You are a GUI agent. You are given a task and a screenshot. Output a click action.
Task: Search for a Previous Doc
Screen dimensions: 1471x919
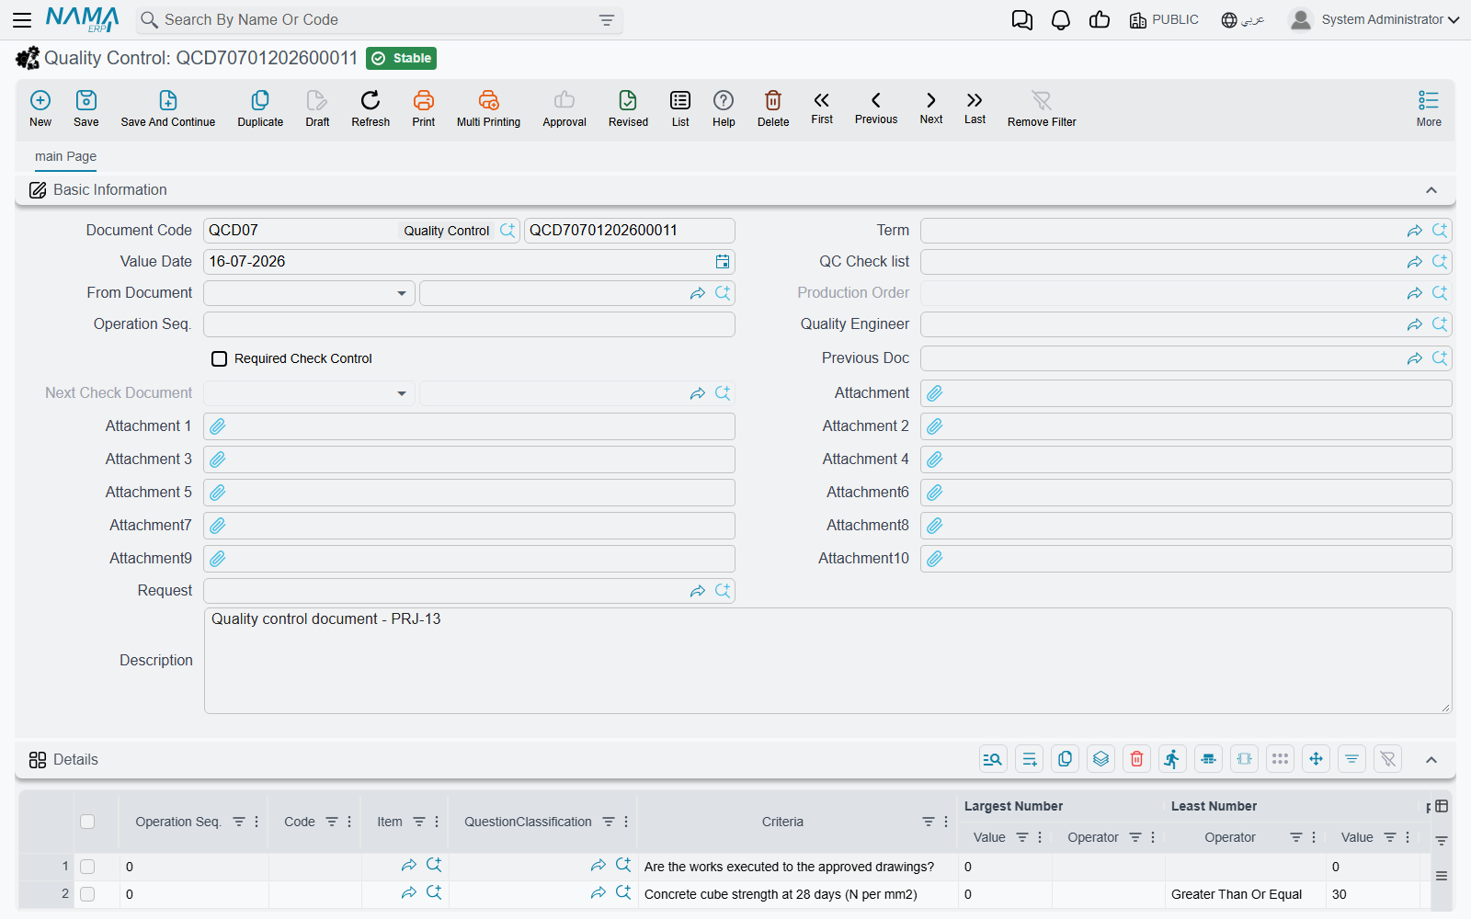pyautogui.click(x=1440, y=358)
